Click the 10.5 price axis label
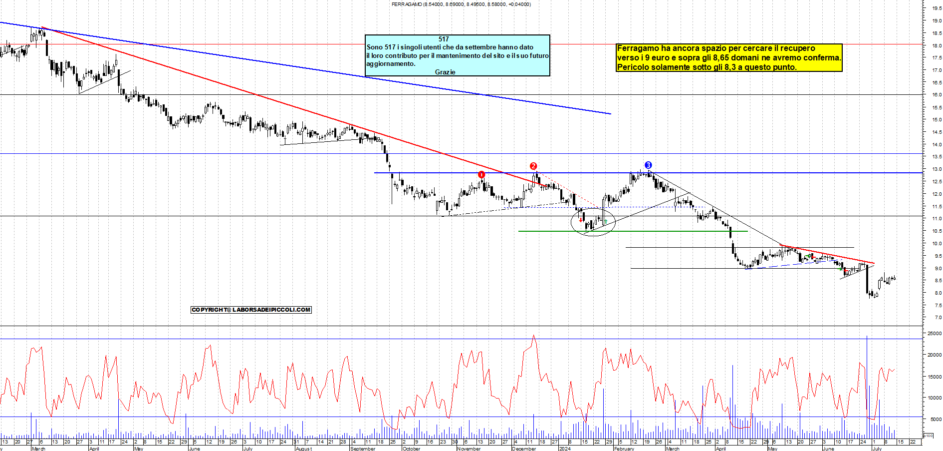The width and height of the screenshot is (943, 451). pos(937,231)
